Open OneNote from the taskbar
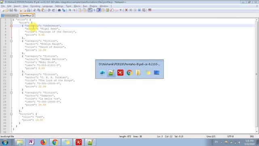259x146 pixels. pos(32,142)
